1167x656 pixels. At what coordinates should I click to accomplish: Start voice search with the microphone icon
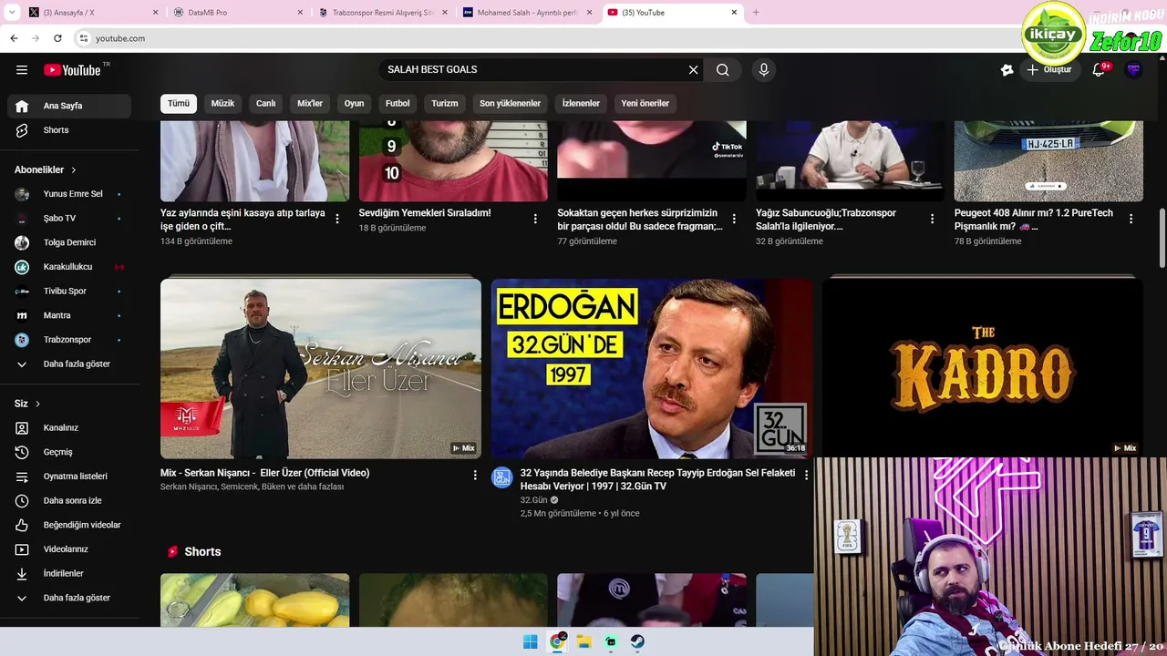(764, 70)
